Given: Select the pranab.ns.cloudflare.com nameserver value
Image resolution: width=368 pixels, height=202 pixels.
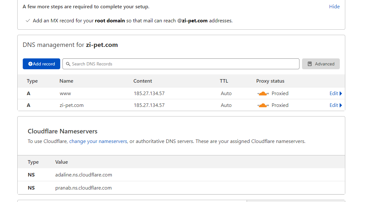Looking at the screenshot, I should pos(83,188).
